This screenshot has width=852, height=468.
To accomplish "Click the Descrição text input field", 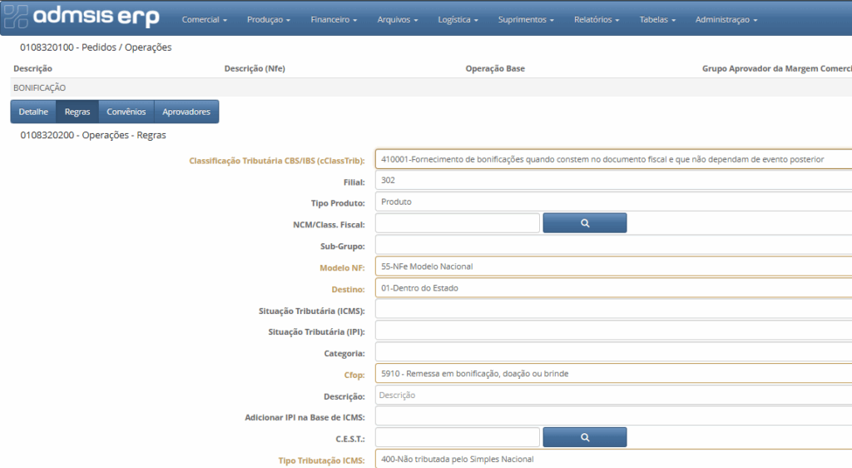I will pyautogui.click(x=613, y=395).
